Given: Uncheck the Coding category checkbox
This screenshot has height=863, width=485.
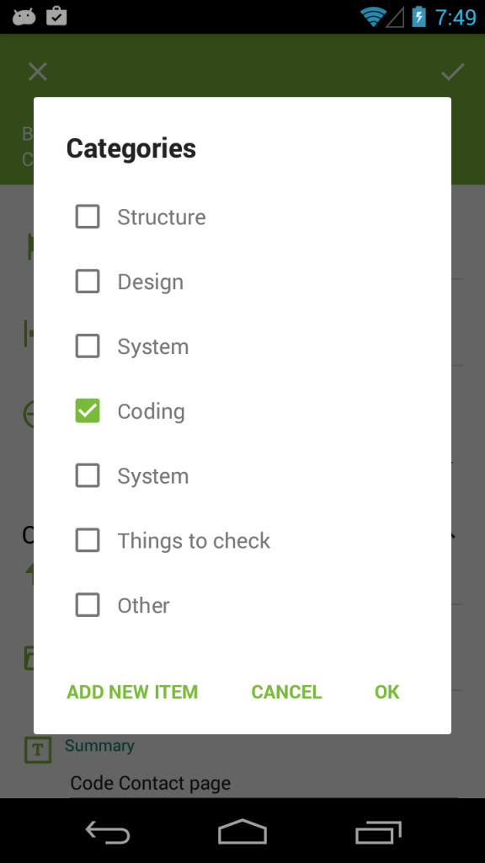Looking at the screenshot, I should click(x=88, y=411).
